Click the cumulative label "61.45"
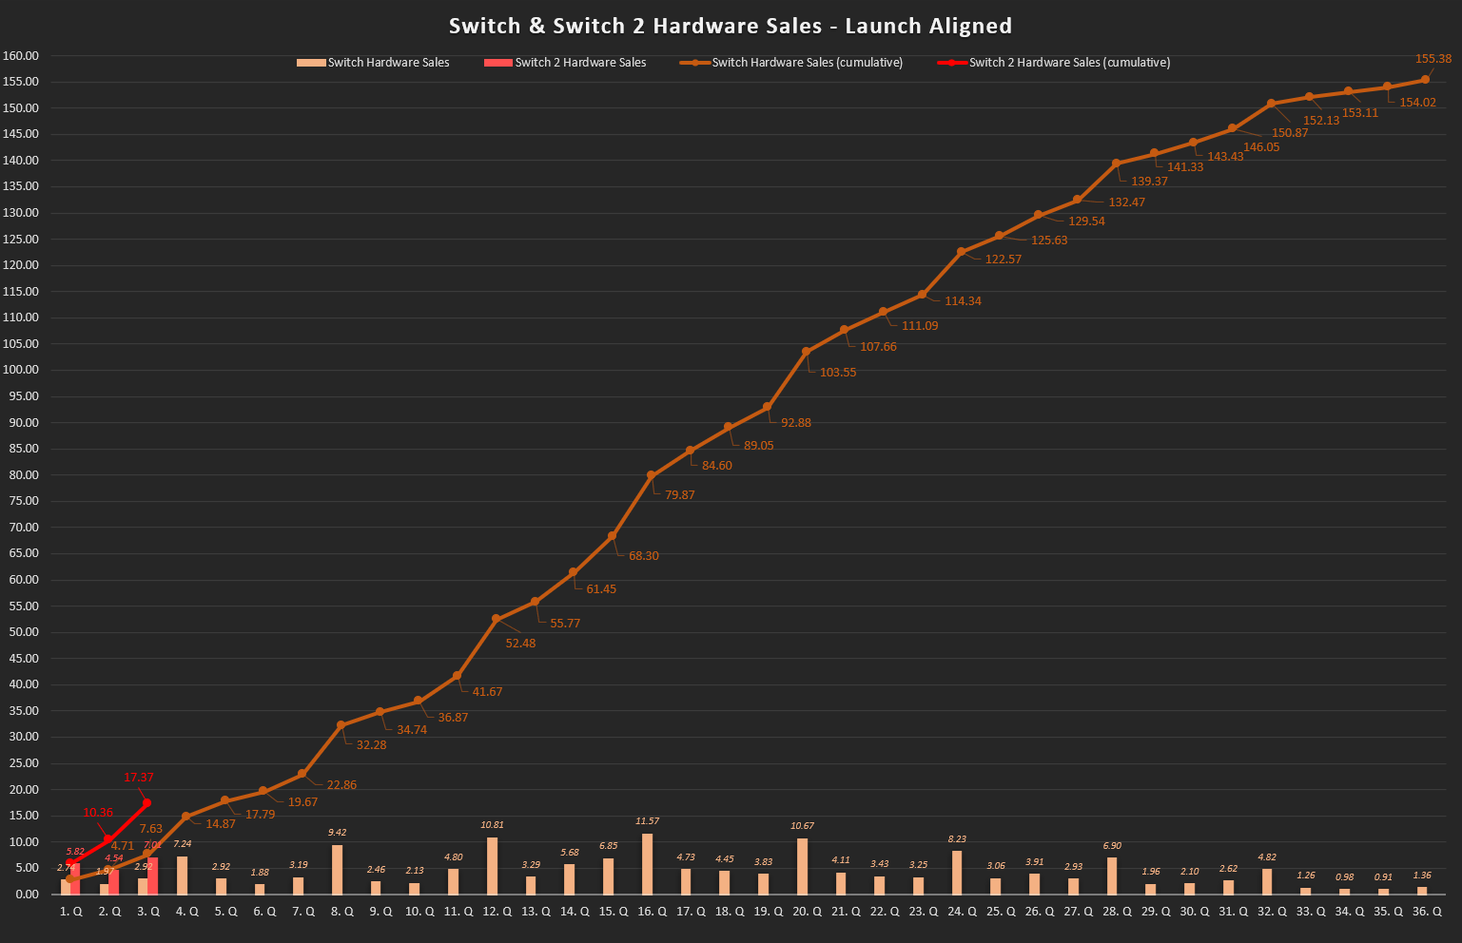This screenshot has height=943, width=1462. [601, 589]
